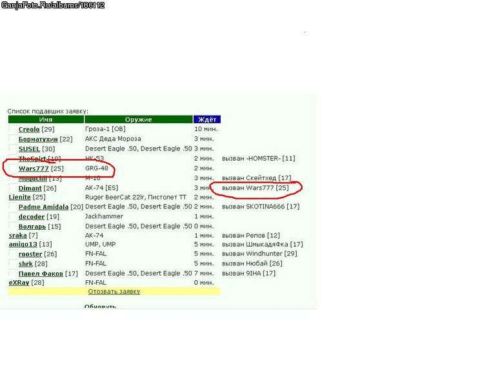Click the text вызван ШмыкадяФка [17]
The image size is (502, 377).
(262, 245)
